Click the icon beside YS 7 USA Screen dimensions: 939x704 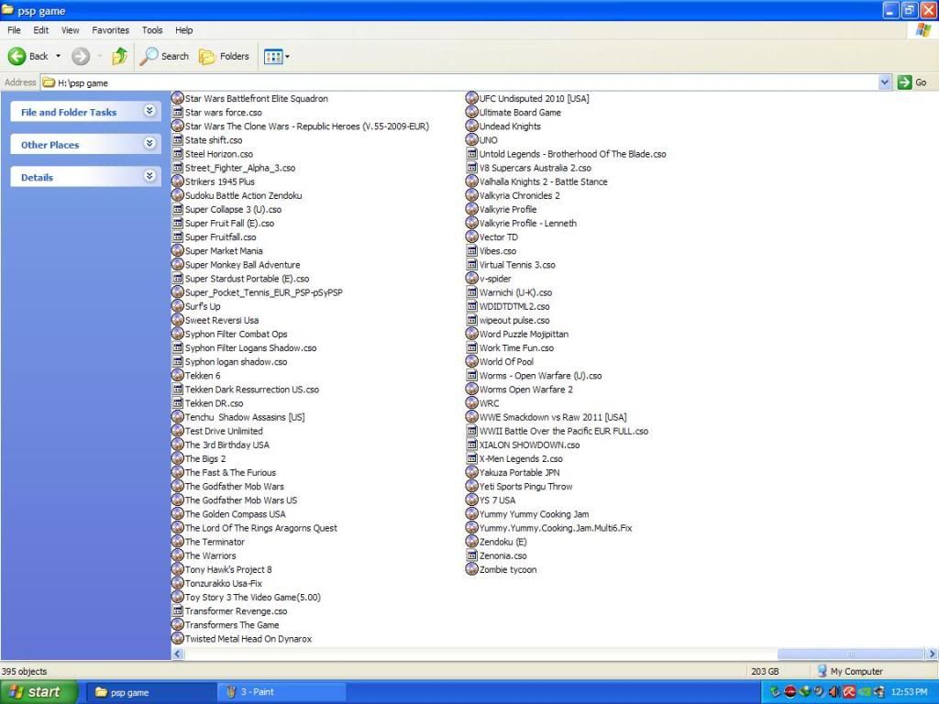coord(472,500)
